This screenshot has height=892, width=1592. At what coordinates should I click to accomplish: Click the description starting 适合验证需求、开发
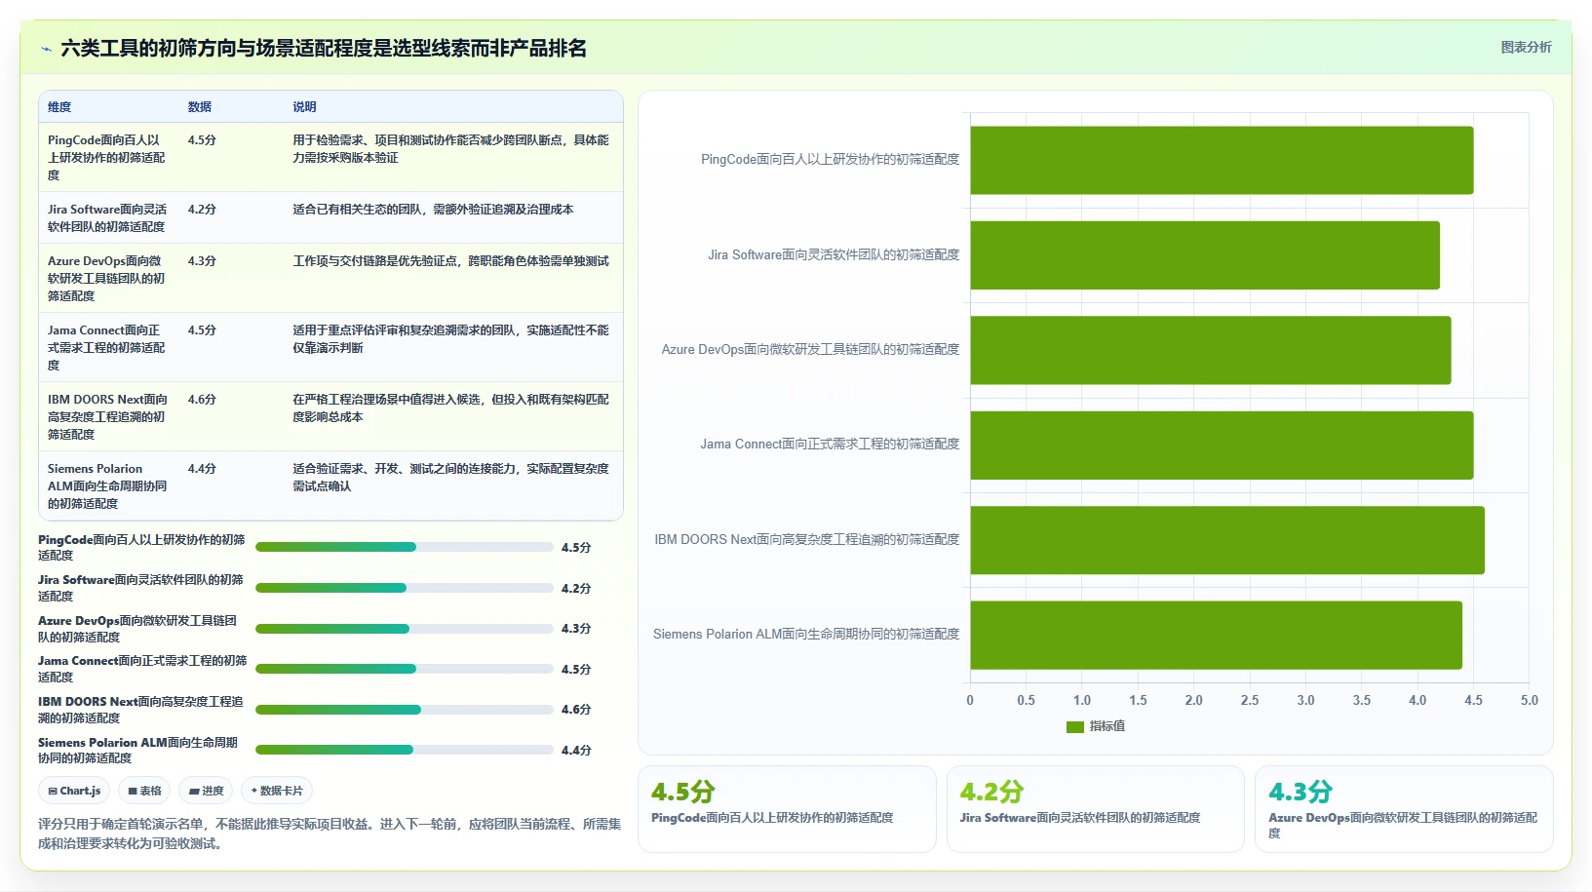coord(451,477)
